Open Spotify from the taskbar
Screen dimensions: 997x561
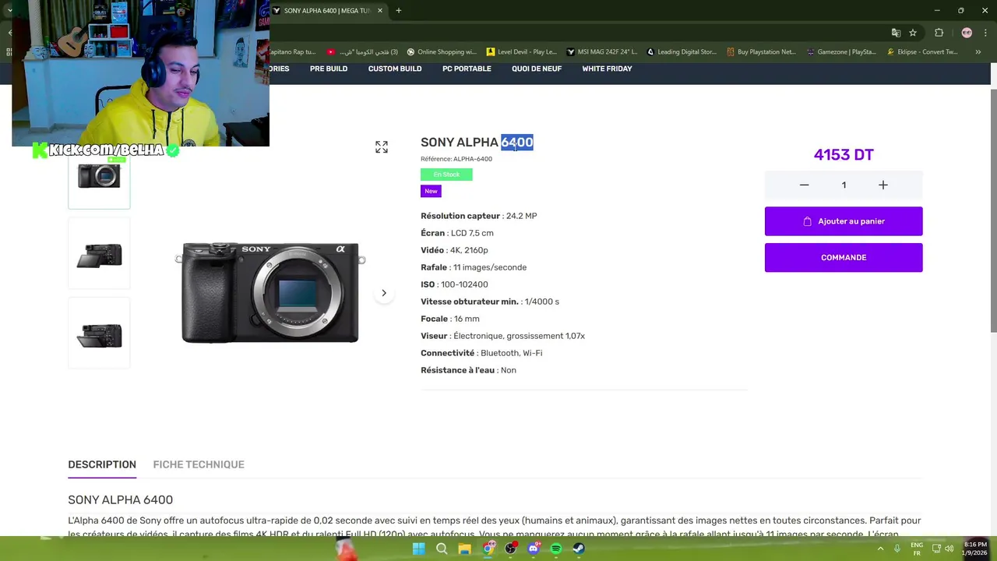point(556,549)
